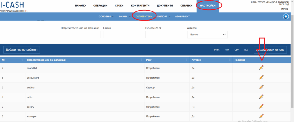Open the notification bell icon
Image resolution: width=294 pixels, height=122 pixels.
[286, 17]
